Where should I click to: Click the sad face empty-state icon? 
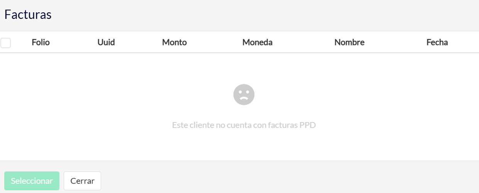[x=244, y=94]
